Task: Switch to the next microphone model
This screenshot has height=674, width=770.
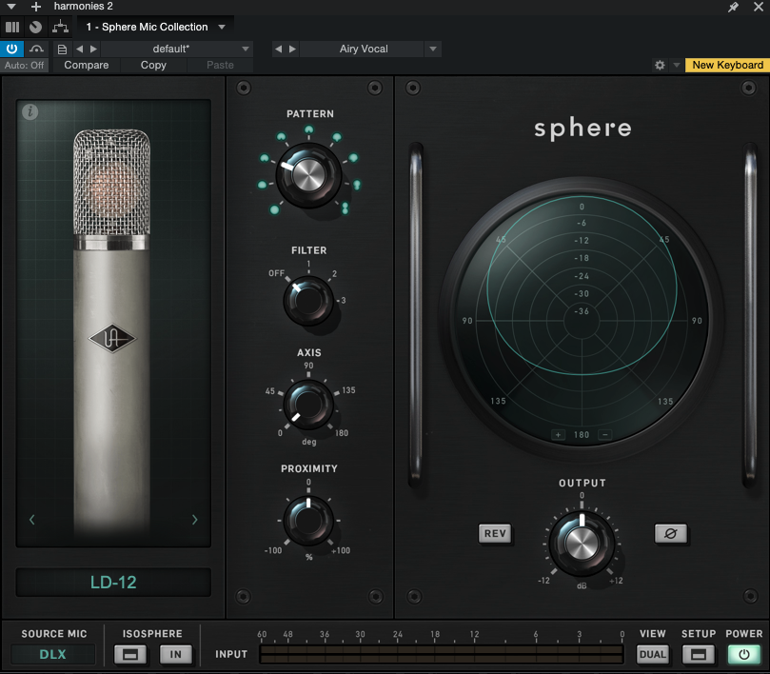Action: coord(194,519)
